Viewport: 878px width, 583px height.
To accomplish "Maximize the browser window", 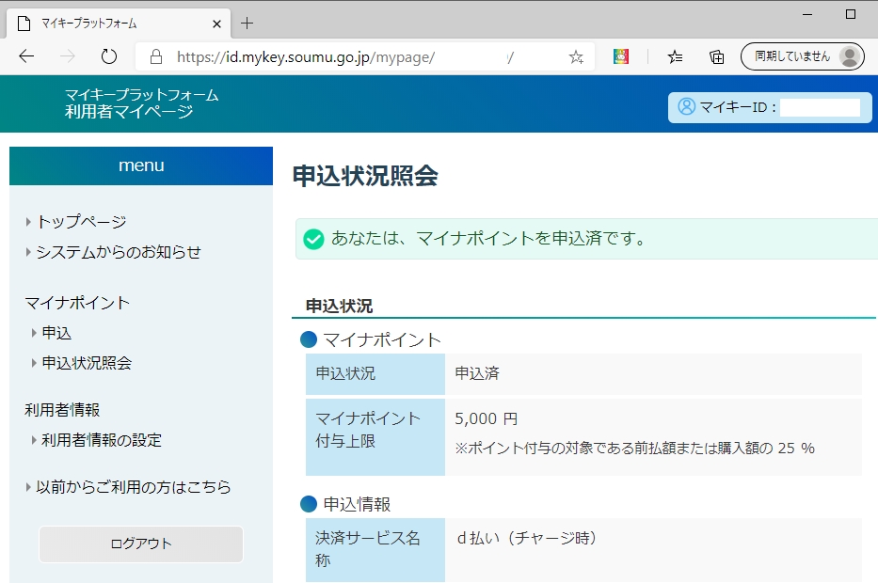I will pos(851,14).
